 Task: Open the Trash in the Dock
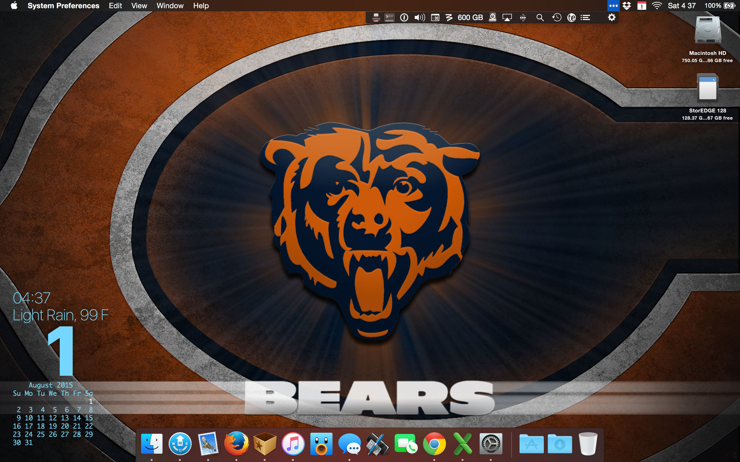coord(588,443)
